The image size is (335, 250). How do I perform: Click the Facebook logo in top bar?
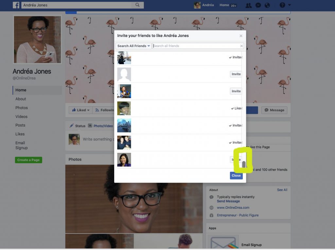[16, 5]
